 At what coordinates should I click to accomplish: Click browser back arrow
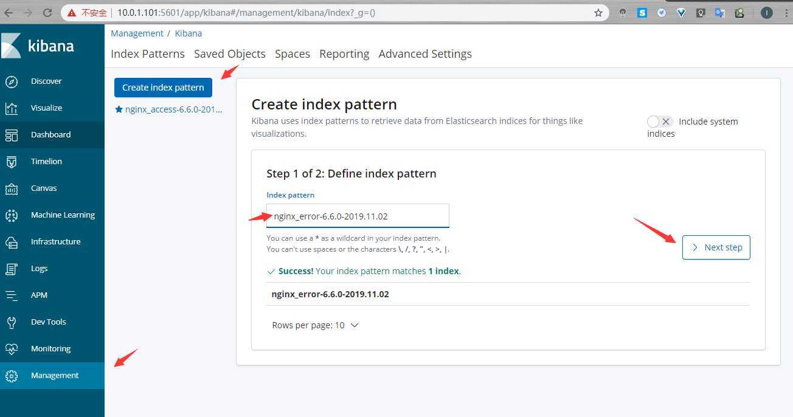(x=9, y=12)
